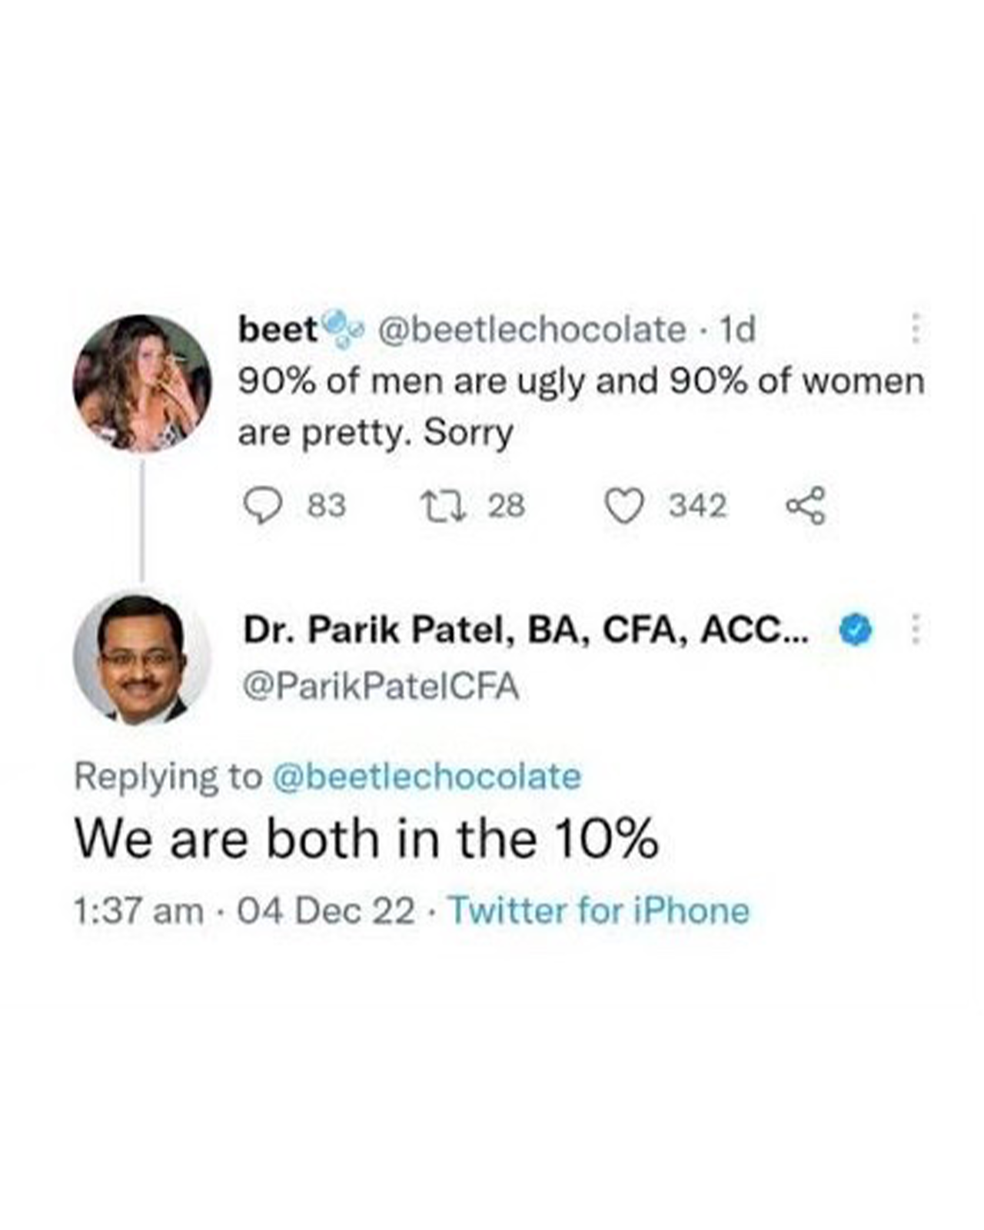984x1230 pixels.
Task: Click the Dr. Parik Patel display name
Action: 525,630
